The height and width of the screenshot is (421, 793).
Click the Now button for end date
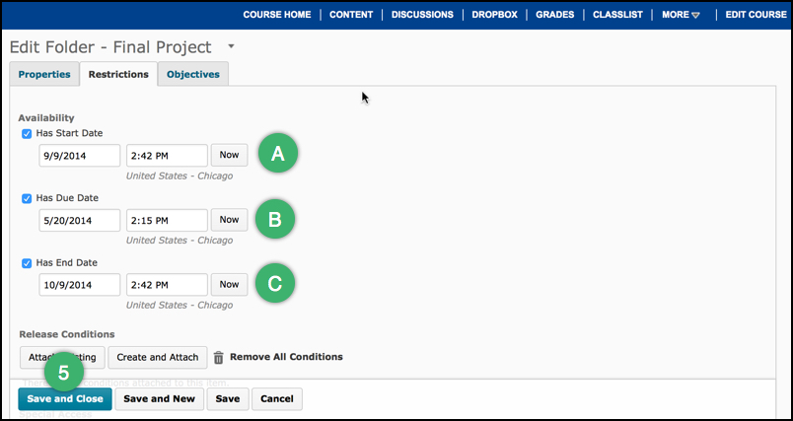coord(229,285)
